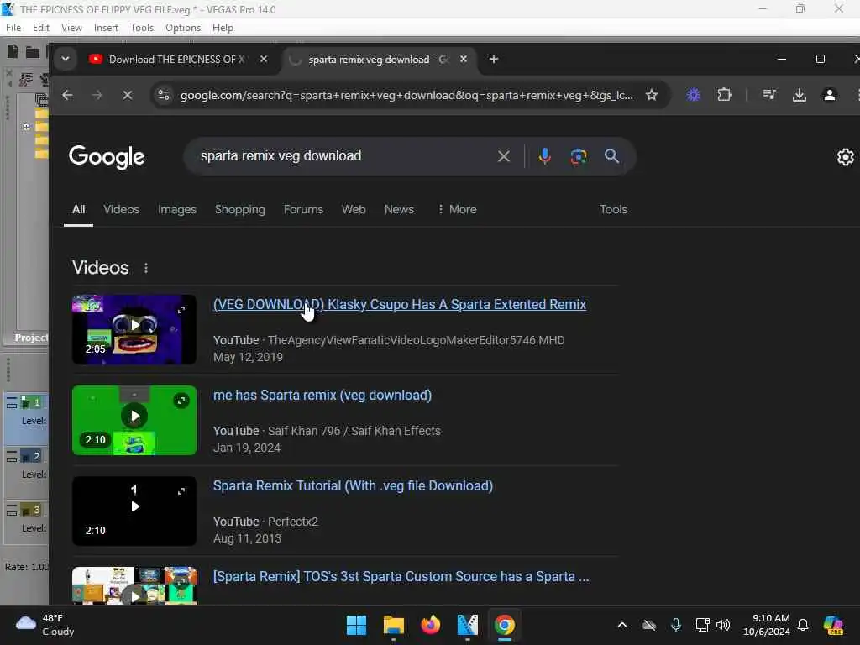Open Sparta Remix Tutorial veg file link
This screenshot has width=860, height=645.
pyautogui.click(x=354, y=486)
